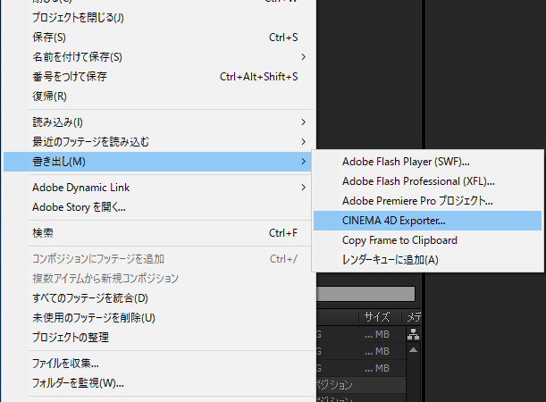Select CINEMA 4D Exporter... option
The image size is (546, 402).
point(428,221)
